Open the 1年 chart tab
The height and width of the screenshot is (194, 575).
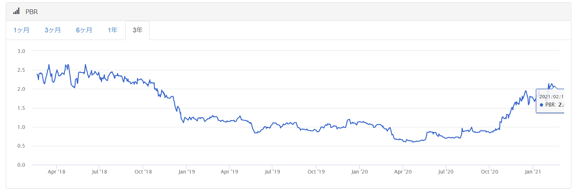point(112,30)
